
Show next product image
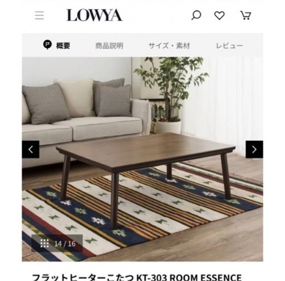click(x=254, y=149)
